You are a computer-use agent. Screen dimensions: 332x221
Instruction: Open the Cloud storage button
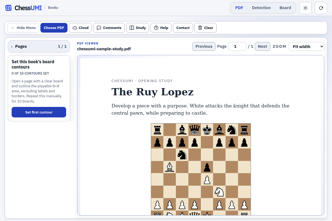80,28
